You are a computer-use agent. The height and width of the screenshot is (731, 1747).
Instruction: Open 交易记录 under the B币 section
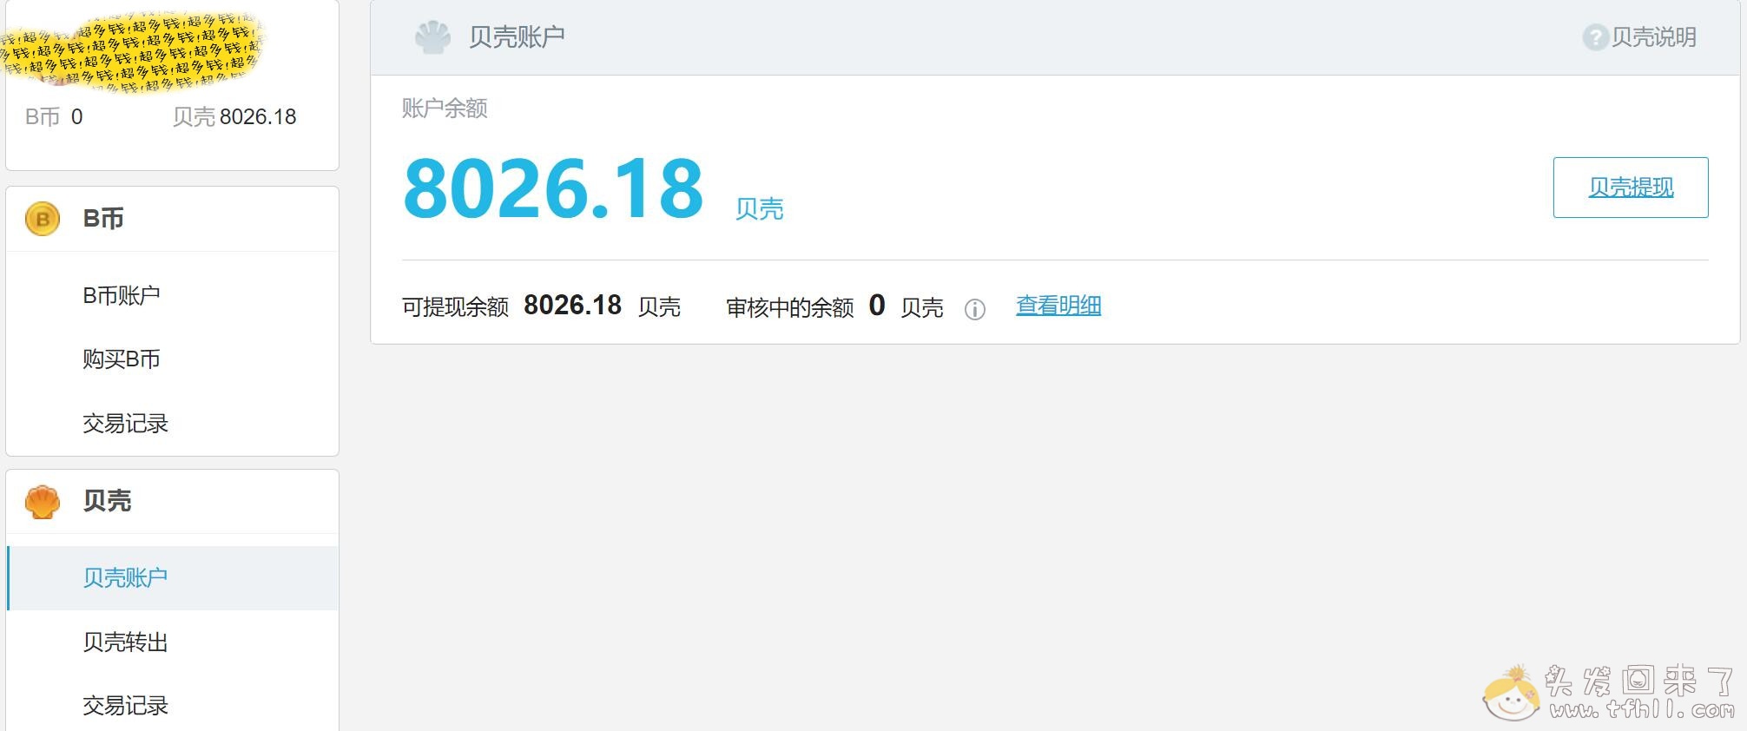(125, 423)
